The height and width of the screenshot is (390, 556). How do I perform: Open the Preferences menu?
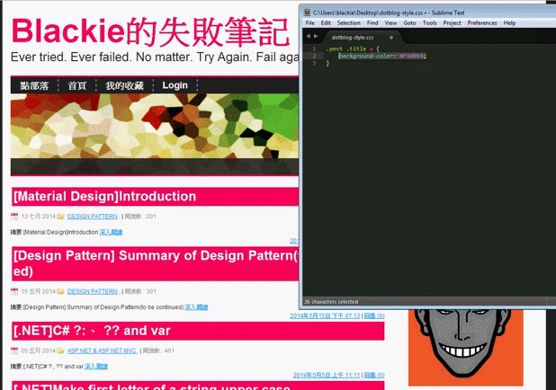481,22
